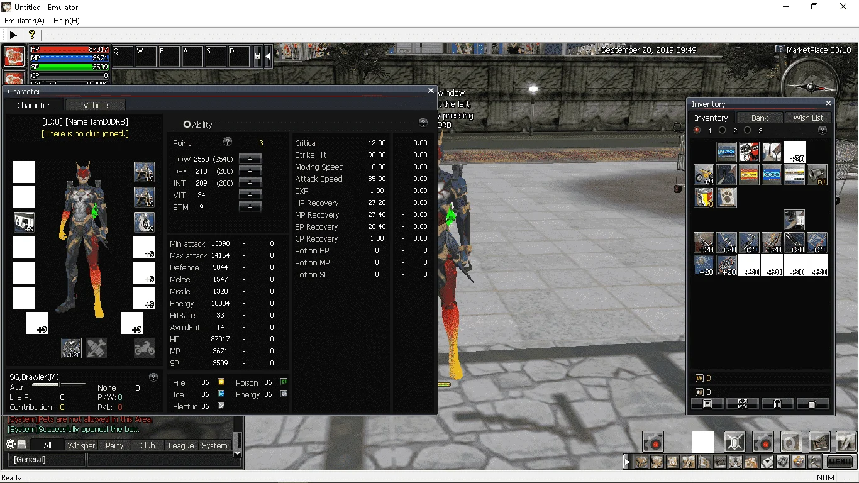The image size is (859, 483).
Task: Click the Q quest shortcut icon
Action: (x=791, y=441)
